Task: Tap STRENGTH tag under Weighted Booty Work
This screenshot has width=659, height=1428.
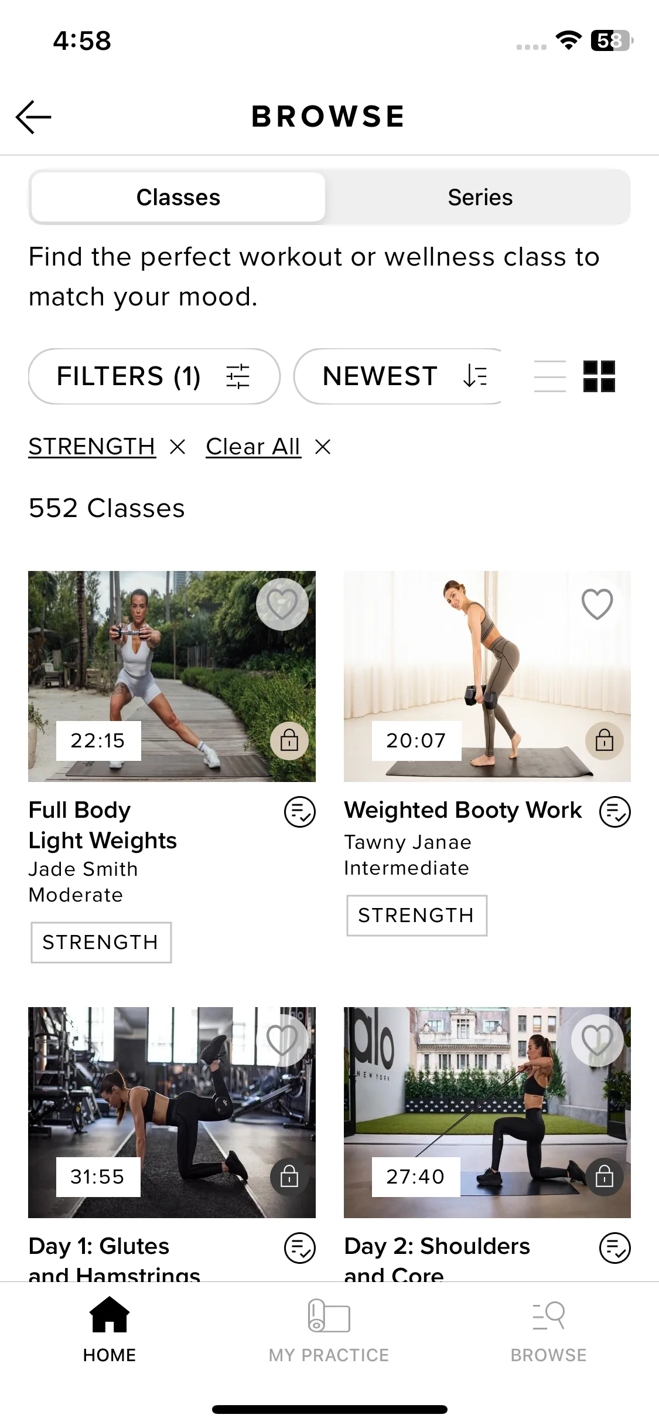Action: point(416,915)
